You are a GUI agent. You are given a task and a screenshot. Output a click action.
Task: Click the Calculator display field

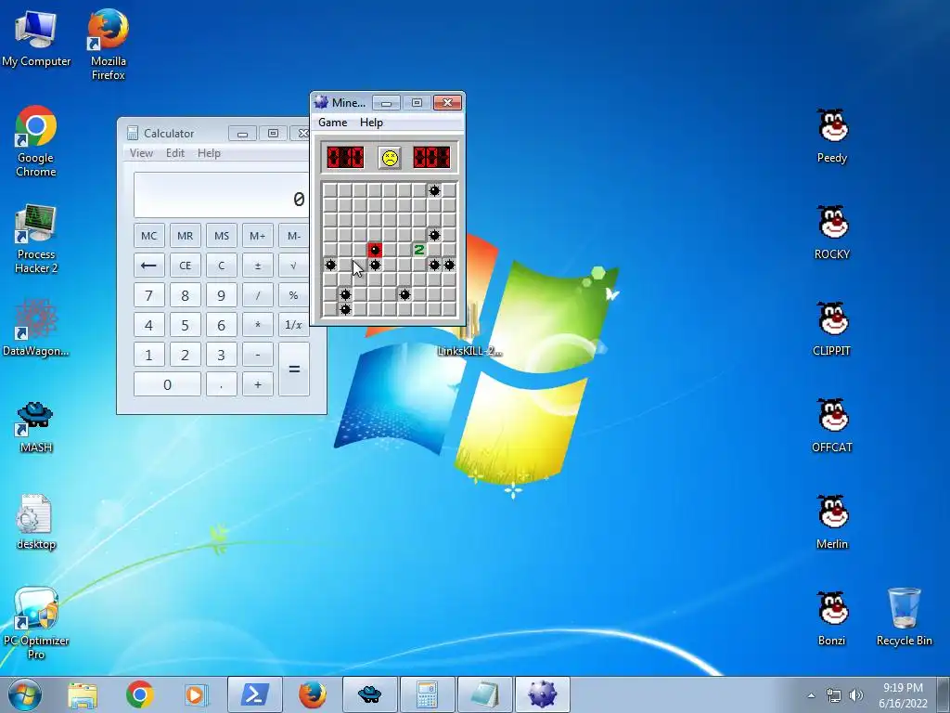[x=222, y=195]
